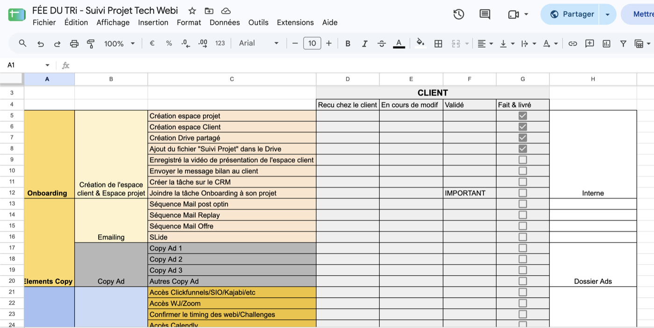Insert a chart from the toolbar

(x=606, y=43)
